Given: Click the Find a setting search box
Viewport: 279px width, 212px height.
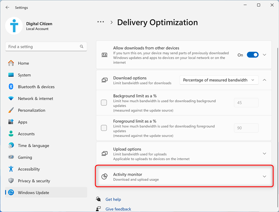Looking at the screenshot, I should click(x=46, y=47).
